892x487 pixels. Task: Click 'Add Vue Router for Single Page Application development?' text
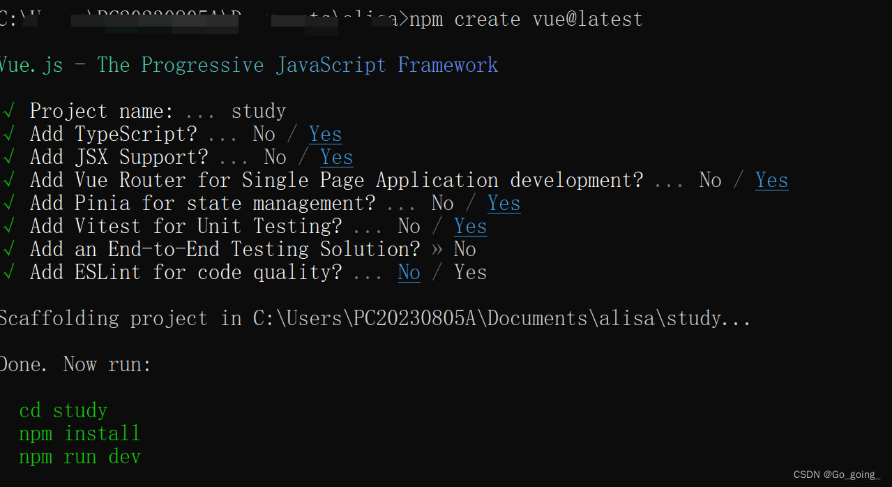337,180
